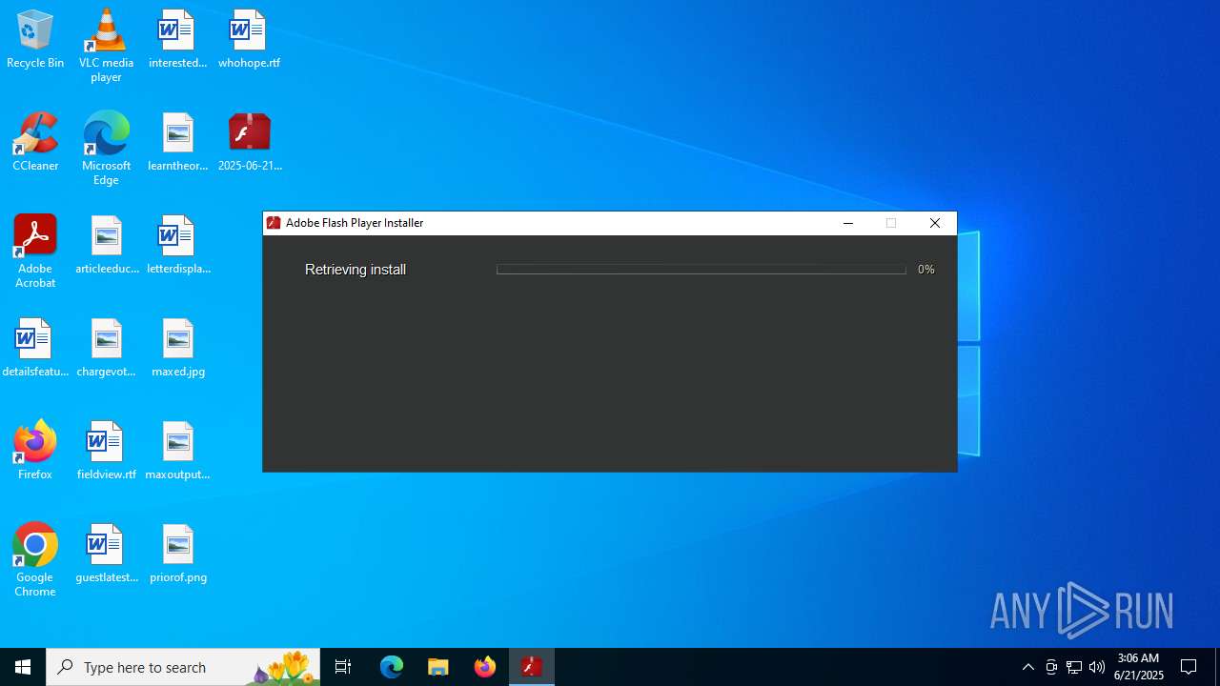The image size is (1220, 686).
Task: Select the interested... Word document icon
Action: [x=177, y=40]
